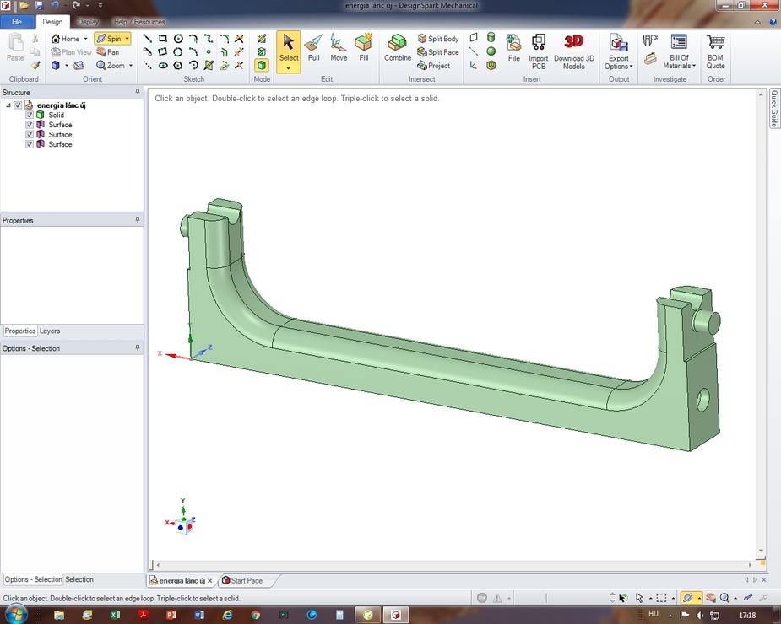Toggle the energia lánc új root checkbox
The height and width of the screenshot is (624, 781).
tap(18, 105)
